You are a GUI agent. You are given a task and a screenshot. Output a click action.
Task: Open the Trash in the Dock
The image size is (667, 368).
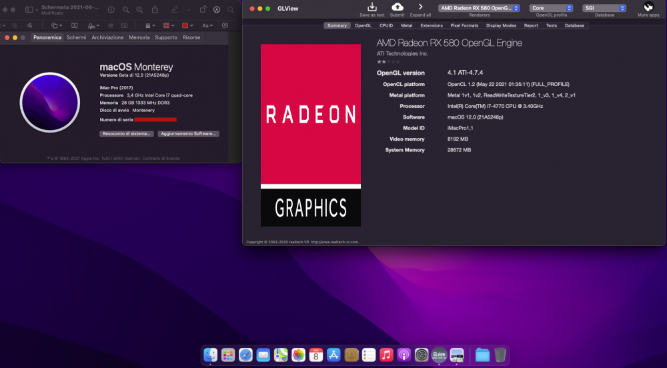click(x=500, y=355)
